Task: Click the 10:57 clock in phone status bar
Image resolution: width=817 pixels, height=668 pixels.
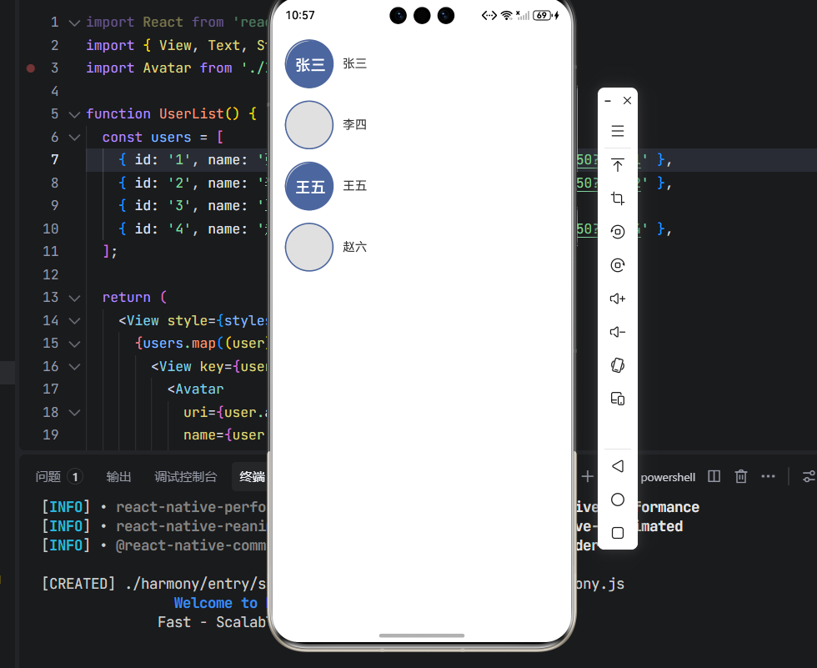Action: click(x=300, y=15)
